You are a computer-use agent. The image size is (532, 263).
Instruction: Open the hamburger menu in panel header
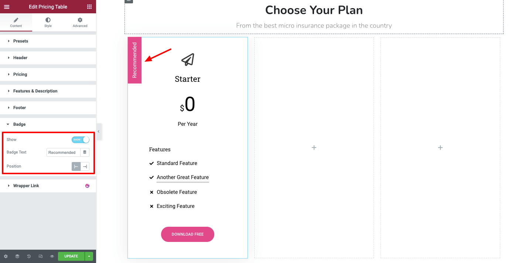point(7,7)
